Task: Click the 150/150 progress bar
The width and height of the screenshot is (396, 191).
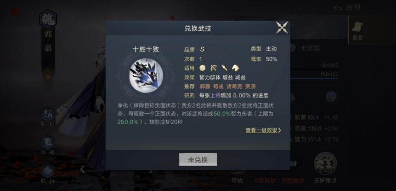Action: (x=314, y=75)
